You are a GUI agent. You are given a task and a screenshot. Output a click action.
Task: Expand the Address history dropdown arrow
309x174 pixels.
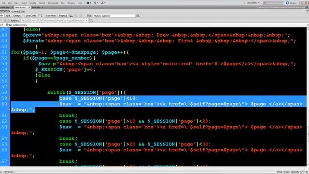[x=87, y=20]
